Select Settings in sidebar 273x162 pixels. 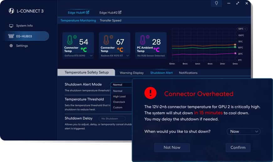[x=22, y=46]
